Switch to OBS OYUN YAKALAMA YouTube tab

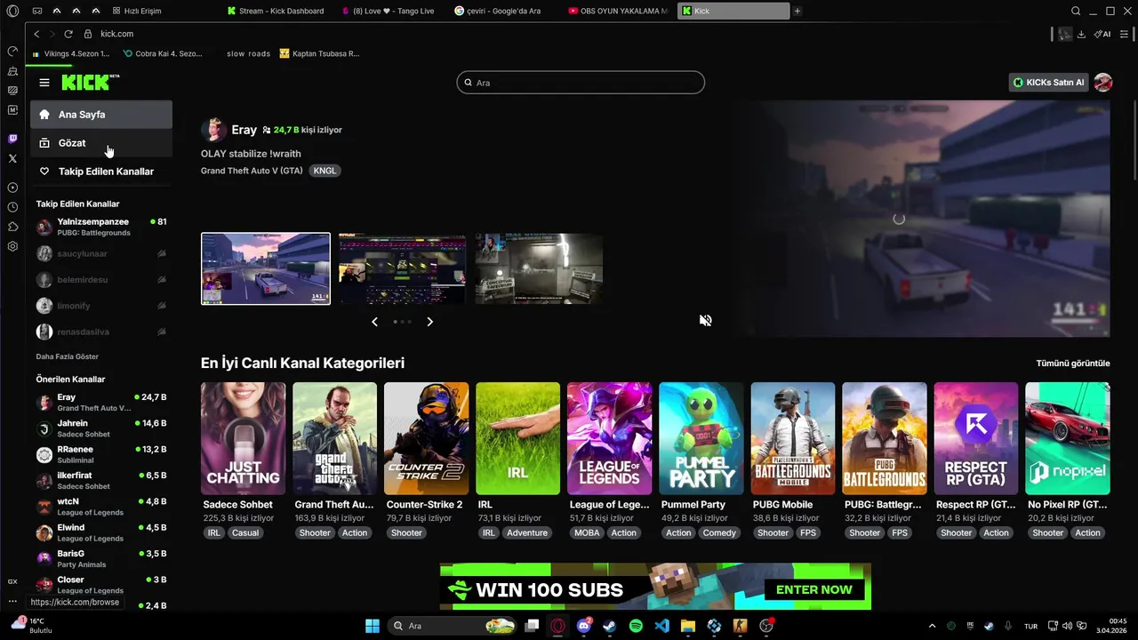(617, 12)
